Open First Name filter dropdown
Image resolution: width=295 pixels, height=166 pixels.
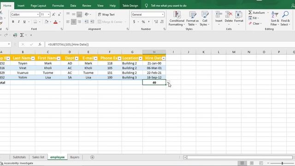pyautogui.click(x=59, y=59)
